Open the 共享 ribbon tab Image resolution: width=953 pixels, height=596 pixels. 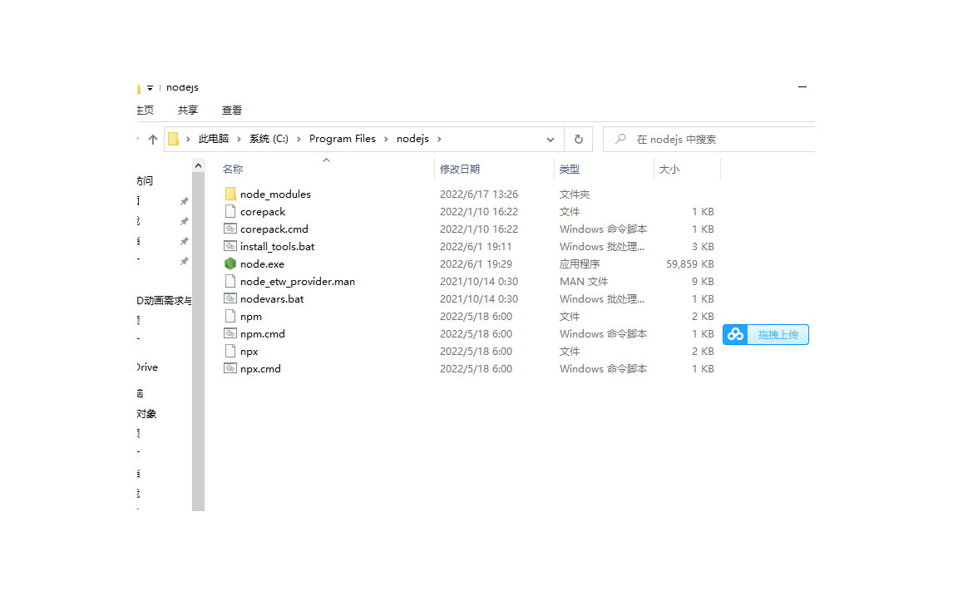[x=188, y=110]
